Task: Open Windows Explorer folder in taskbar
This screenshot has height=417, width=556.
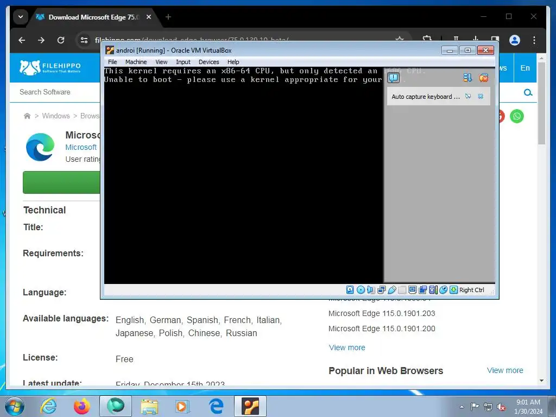Action: 149,406
